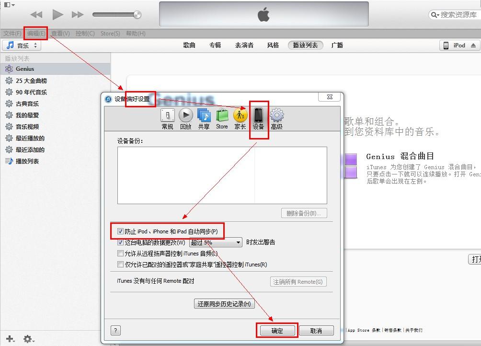Click the Genius 混合曲目 purple thumbnail
481x346 pixels.
[351, 166]
